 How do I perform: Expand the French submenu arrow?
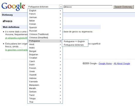60,14
